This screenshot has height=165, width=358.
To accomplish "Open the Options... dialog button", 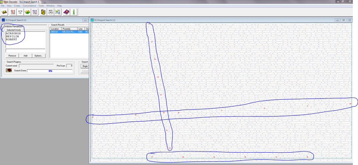I will tap(38, 56).
